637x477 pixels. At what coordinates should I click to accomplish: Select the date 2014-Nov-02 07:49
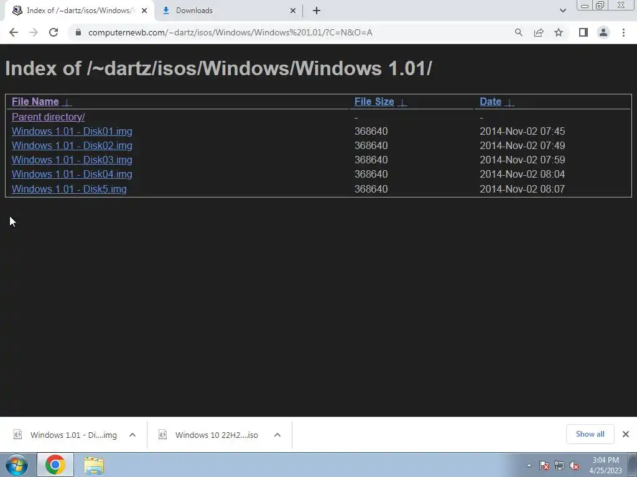[522, 145]
